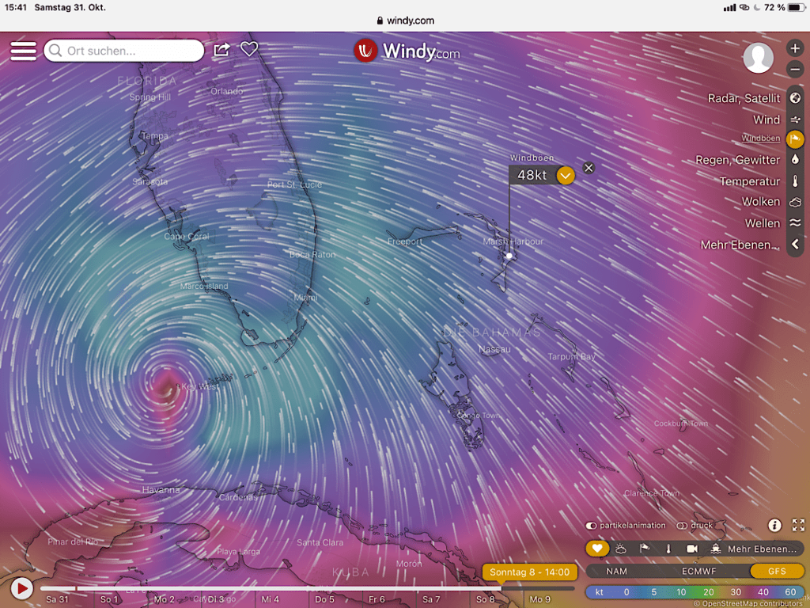Screen dimensions: 810x608
Task: Enable the druck pressure toggle
Action: 682,526
